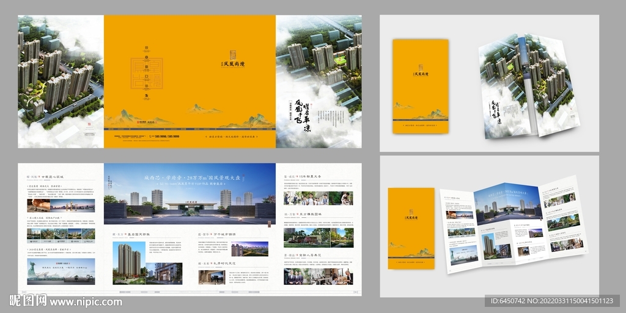Click the square seal pattern on the orange panel
This screenshot has width=626, height=313.
point(147,73)
